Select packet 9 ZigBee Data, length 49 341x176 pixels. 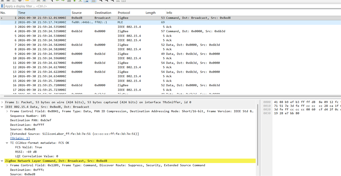pos(170,54)
